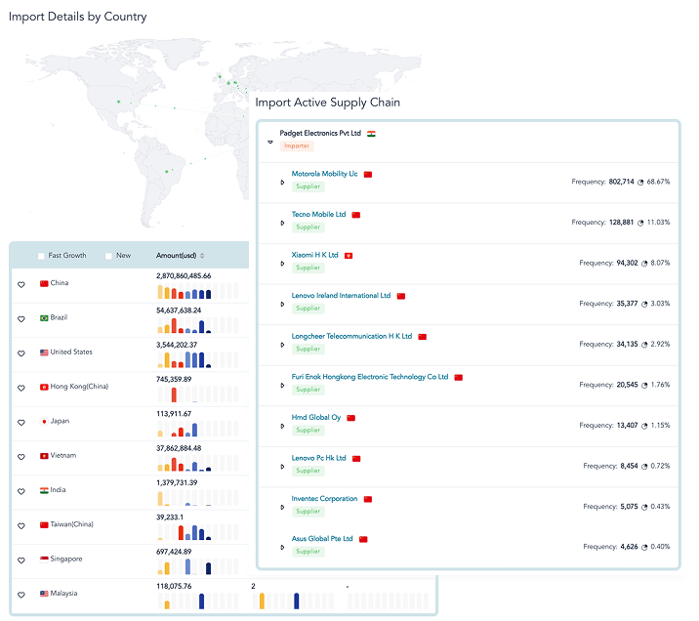Open the Inventec Corporation supplier link

[x=324, y=499]
